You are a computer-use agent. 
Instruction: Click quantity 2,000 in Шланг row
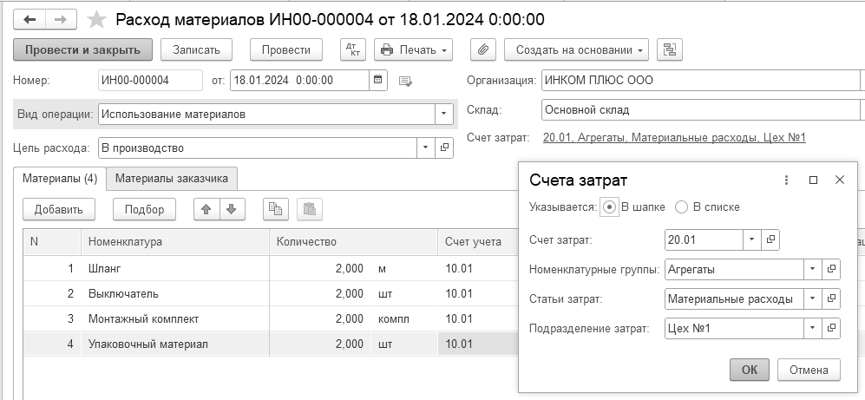[x=350, y=269]
